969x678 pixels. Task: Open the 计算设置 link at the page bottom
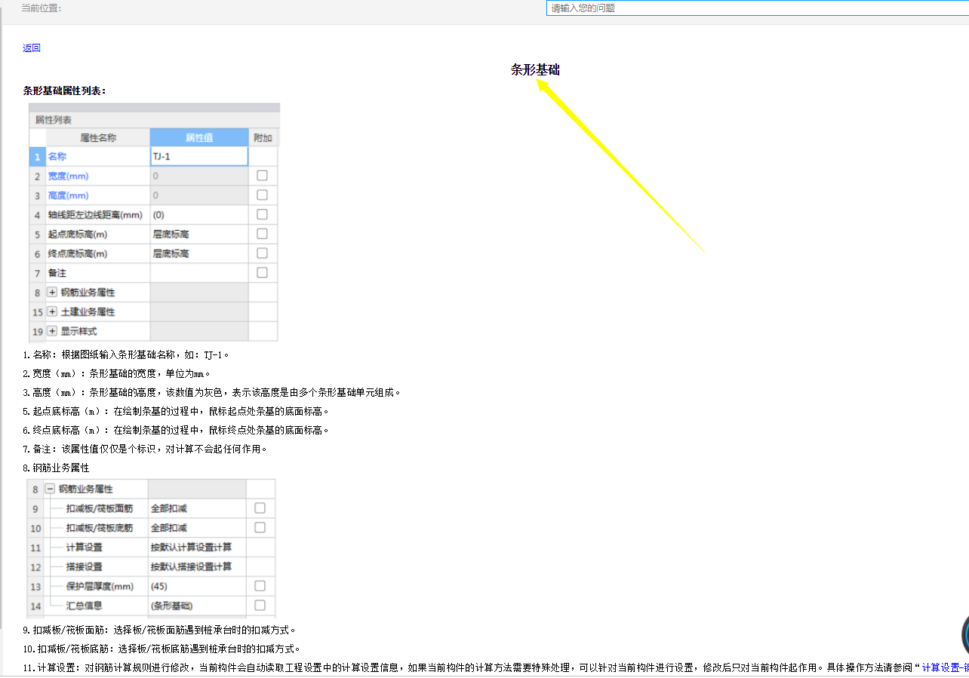[x=945, y=667]
